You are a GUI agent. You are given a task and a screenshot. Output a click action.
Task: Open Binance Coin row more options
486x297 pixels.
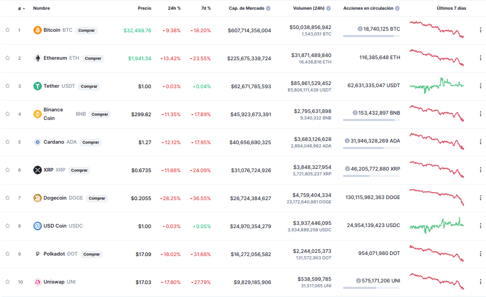pyautogui.click(x=481, y=114)
